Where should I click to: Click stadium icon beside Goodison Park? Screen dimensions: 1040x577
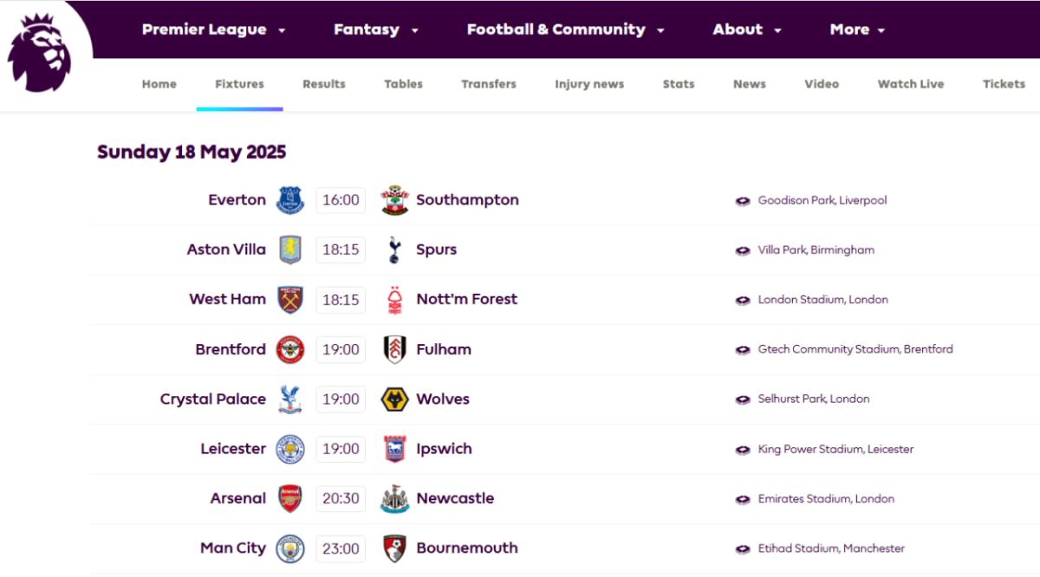tap(743, 201)
